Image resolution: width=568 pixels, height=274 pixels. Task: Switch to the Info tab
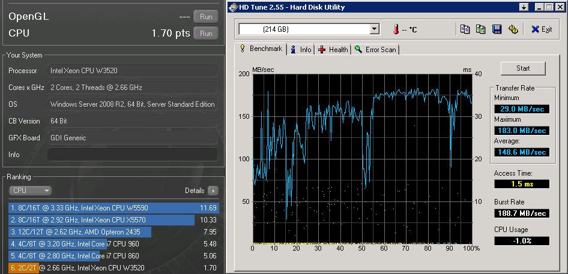pyautogui.click(x=301, y=50)
